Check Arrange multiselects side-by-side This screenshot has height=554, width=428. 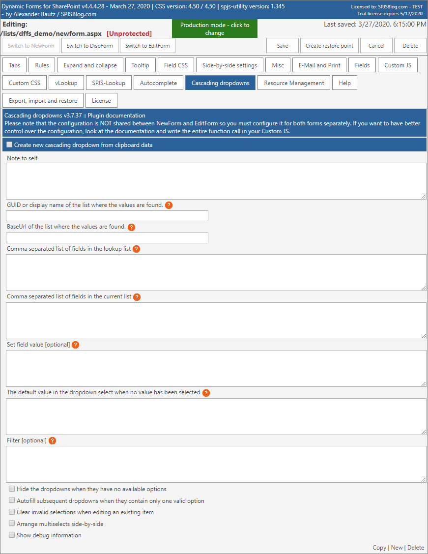[12, 524]
